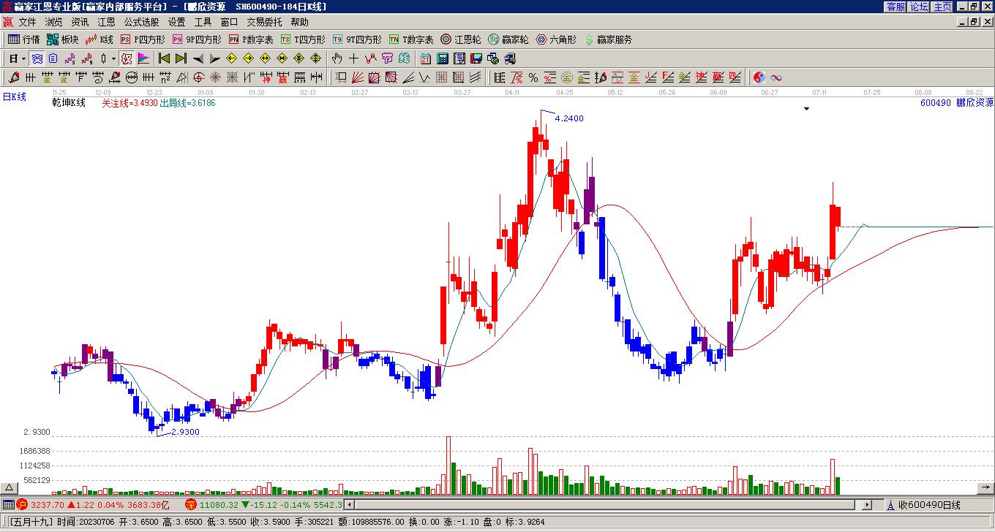Viewport: 995px width, 532px height.
Task: Open the 9P四方形 tool
Action: pos(197,39)
